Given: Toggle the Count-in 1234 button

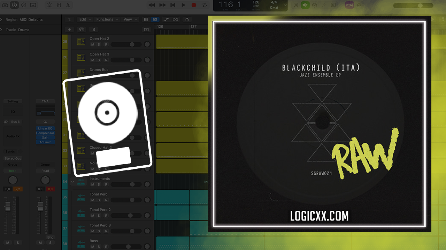Looking at the screenshot, I should (349, 5).
